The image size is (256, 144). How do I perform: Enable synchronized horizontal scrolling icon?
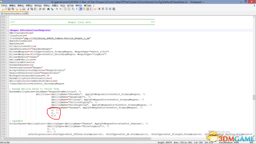tap(68, 9)
